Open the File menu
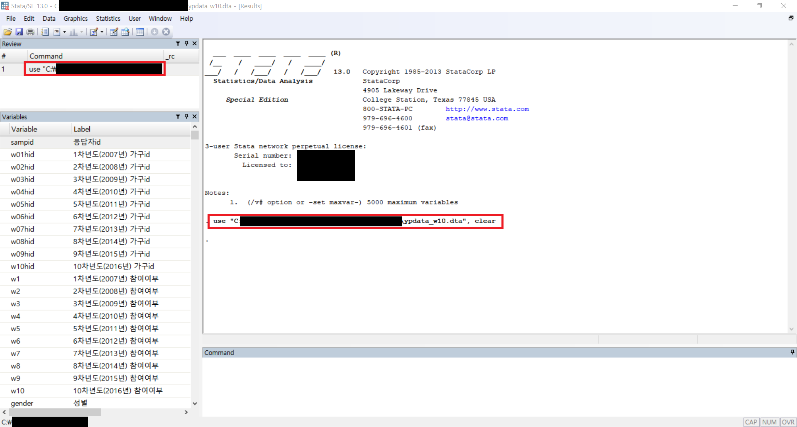This screenshot has height=427, width=797. [11, 19]
